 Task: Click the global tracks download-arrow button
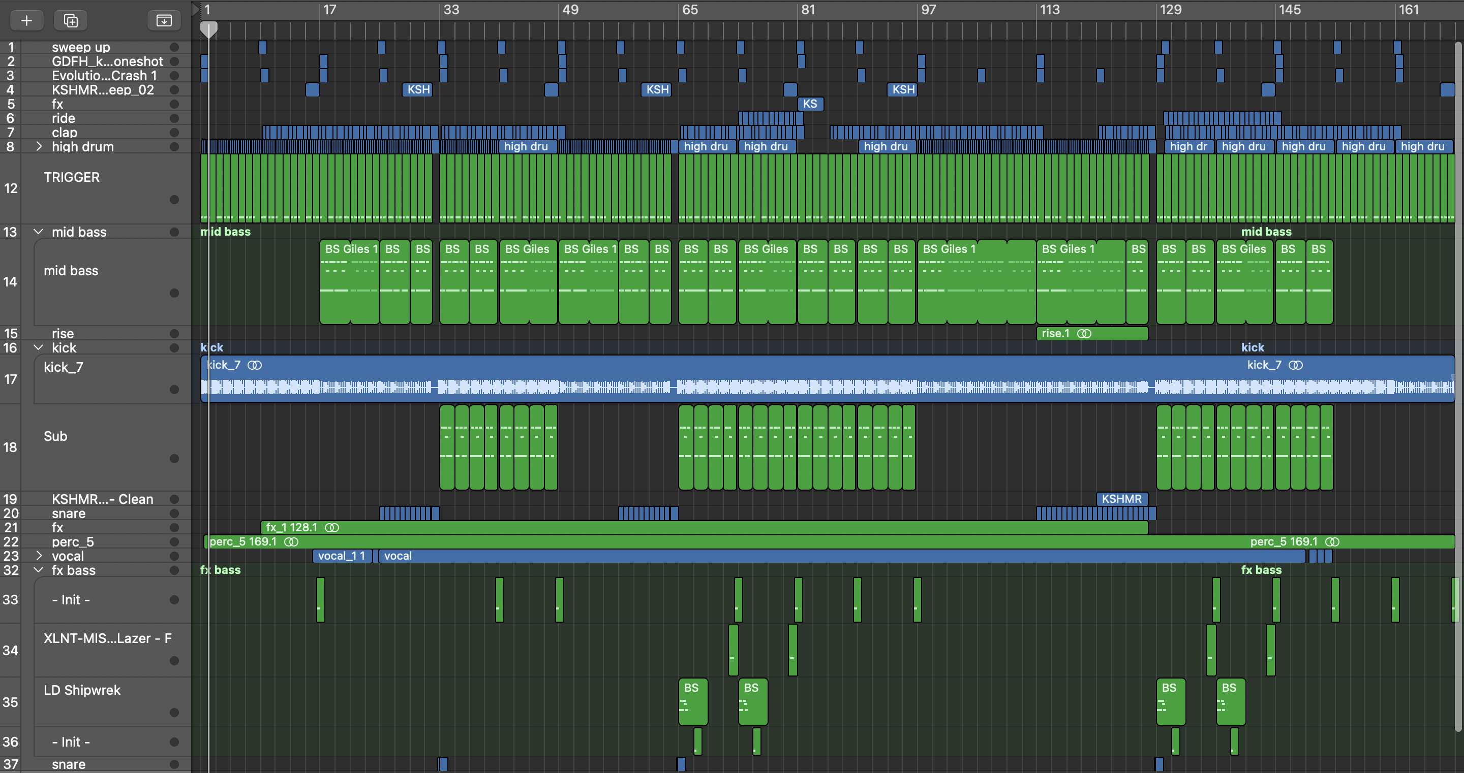tap(164, 20)
